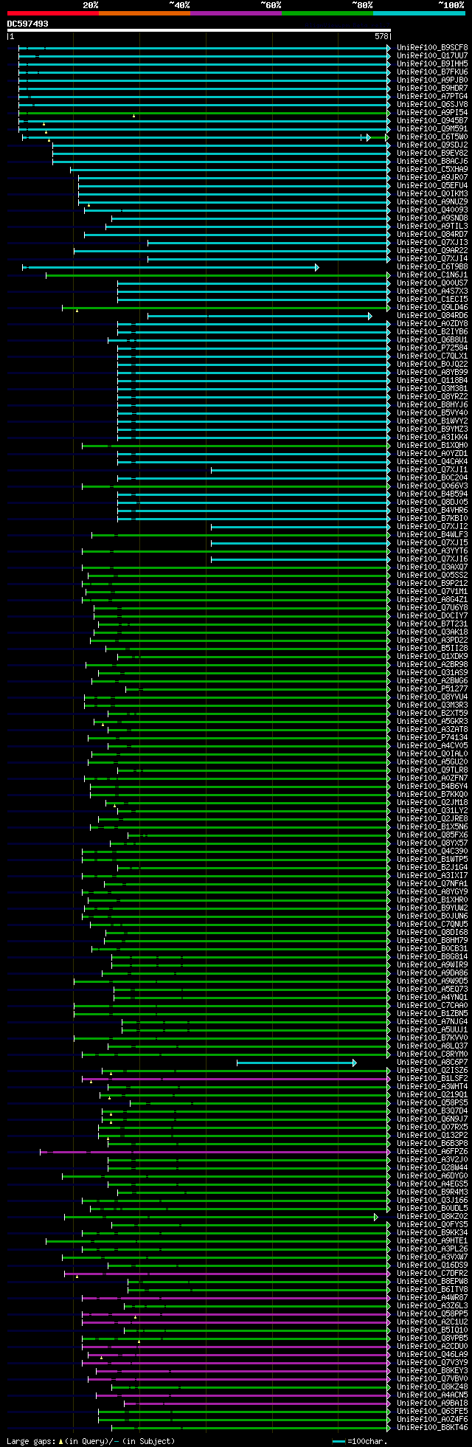The image size is (472, 1447).
Task: Select the query label DC597493
Action: [27, 24]
